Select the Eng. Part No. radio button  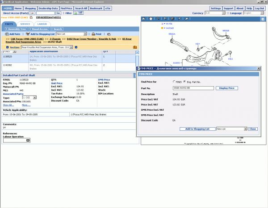[184, 82]
